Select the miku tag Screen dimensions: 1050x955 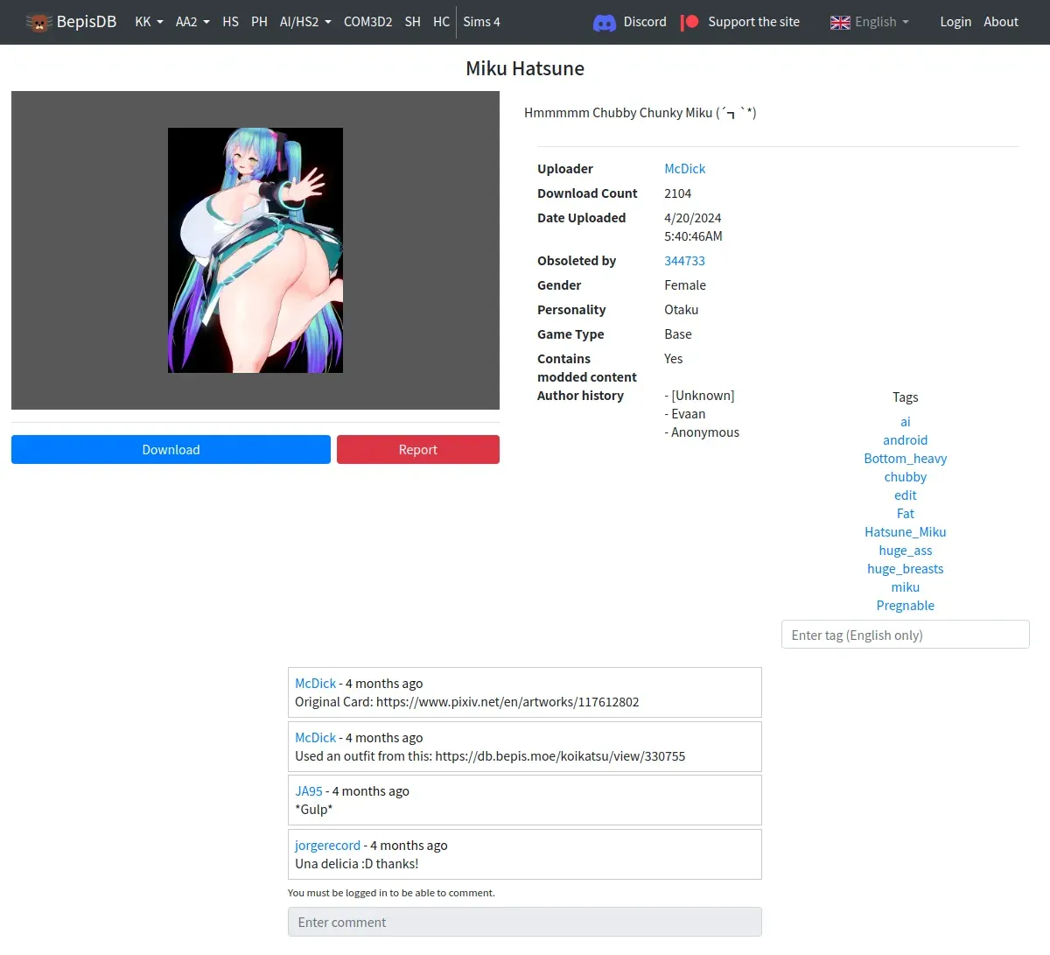[905, 587]
